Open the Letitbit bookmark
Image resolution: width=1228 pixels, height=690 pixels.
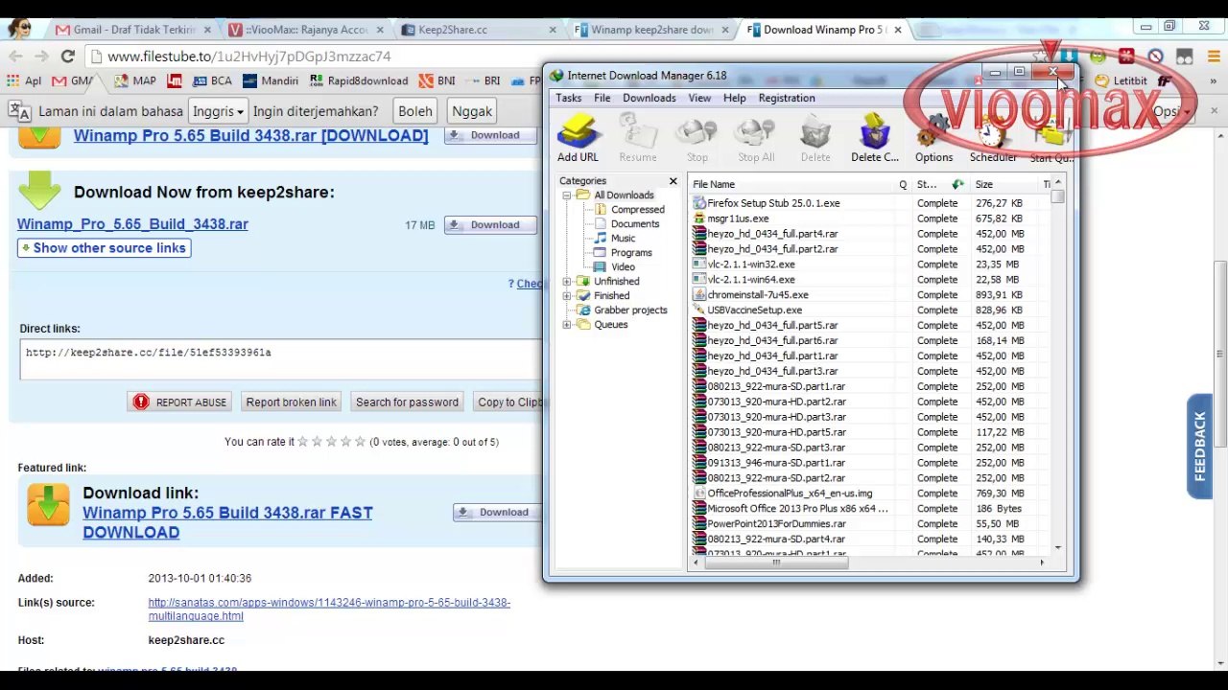click(x=1122, y=81)
